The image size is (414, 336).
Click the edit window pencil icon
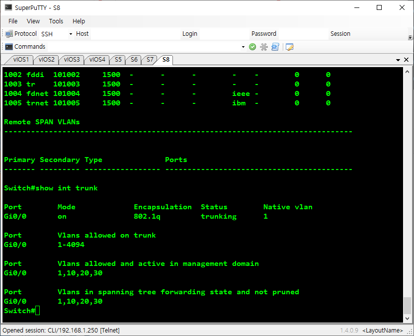coord(290,47)
